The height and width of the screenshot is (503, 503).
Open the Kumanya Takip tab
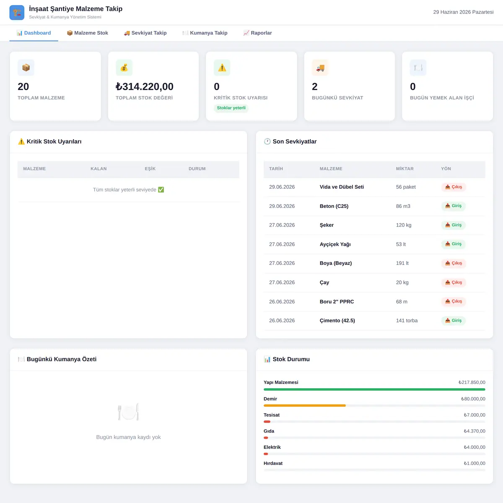tap(205, 33)
